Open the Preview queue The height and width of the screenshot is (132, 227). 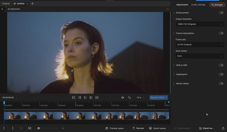pyautogui.click(x=114, y=128)
